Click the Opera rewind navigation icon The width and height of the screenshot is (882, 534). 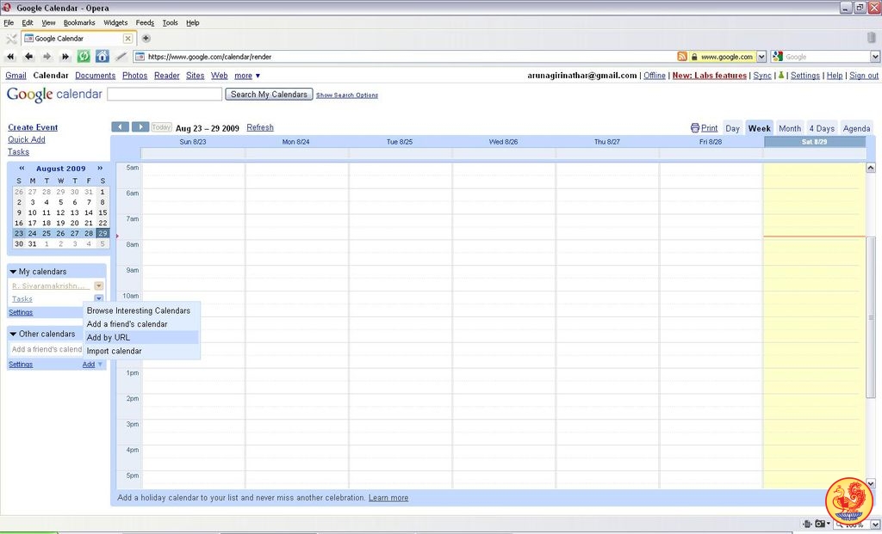(x=10, y=57)
